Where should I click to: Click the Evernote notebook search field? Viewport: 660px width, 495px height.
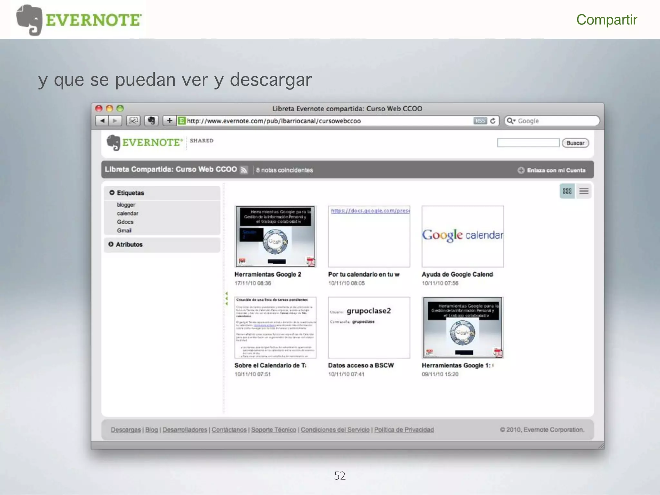pyautogui.click(x=528, y=143)
